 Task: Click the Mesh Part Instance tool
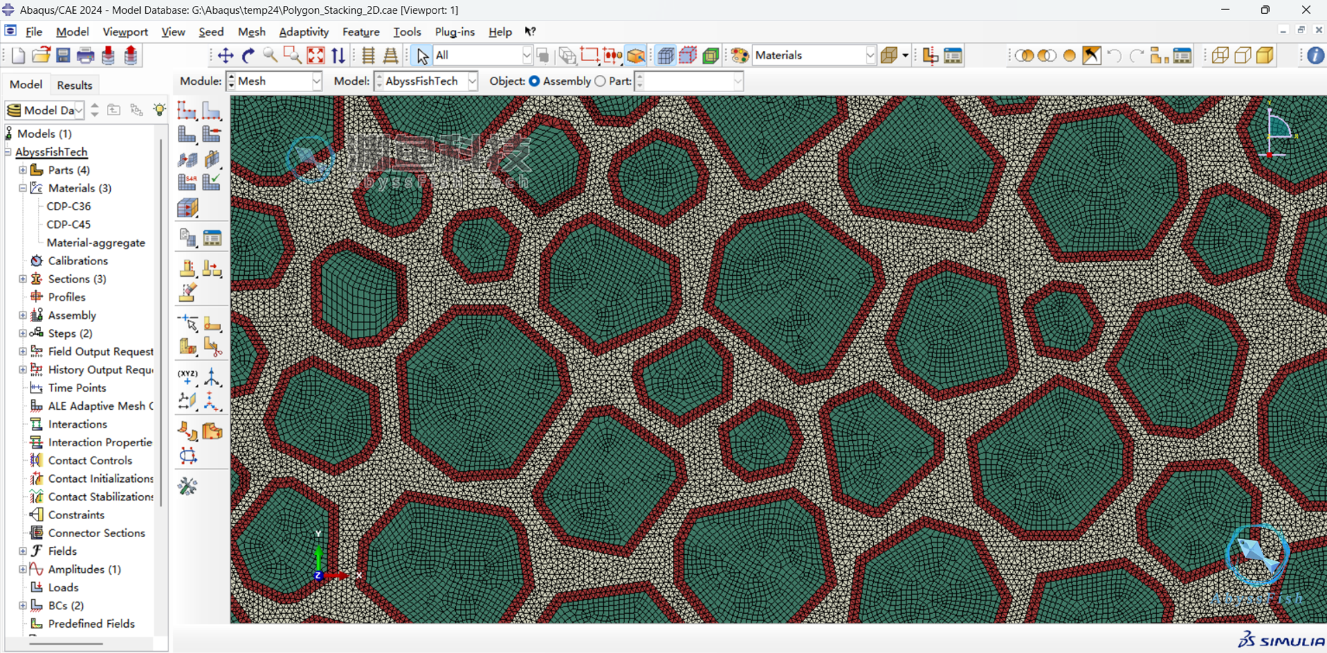pos(187,135)
